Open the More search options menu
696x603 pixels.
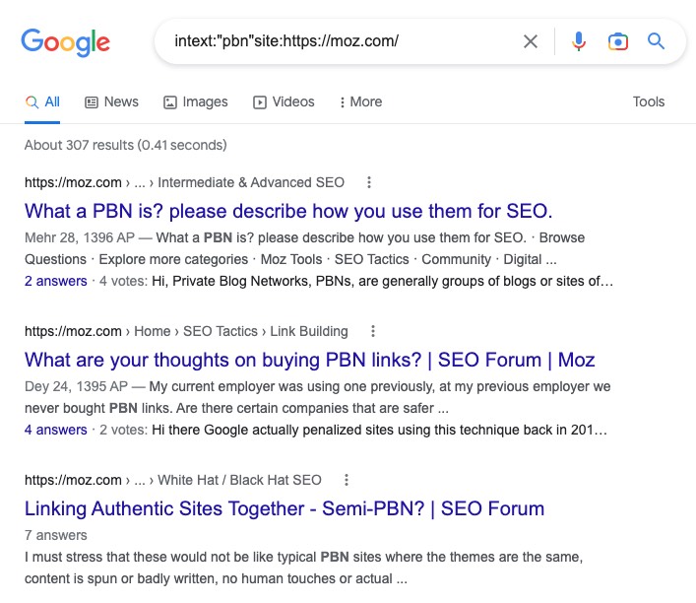[360, 102]
